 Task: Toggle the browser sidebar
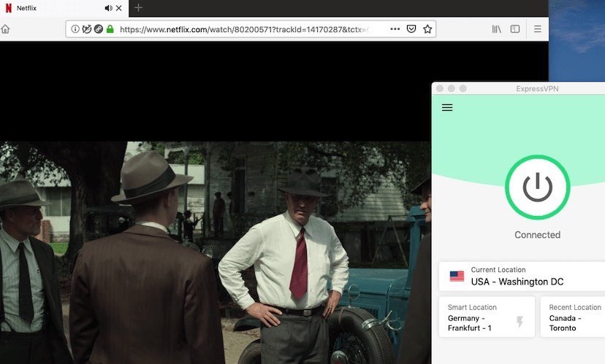tap(515, 29)
